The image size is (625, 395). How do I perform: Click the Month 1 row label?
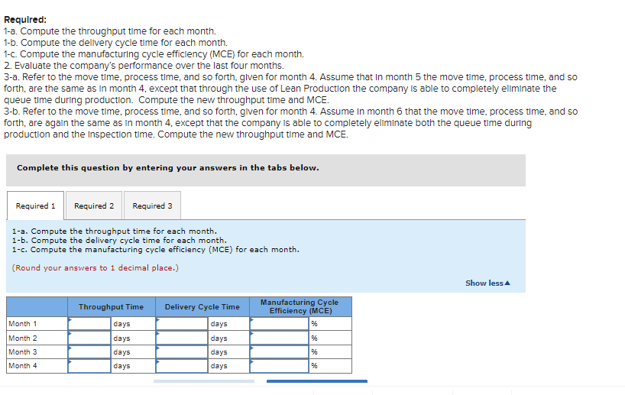click(23, 324)
